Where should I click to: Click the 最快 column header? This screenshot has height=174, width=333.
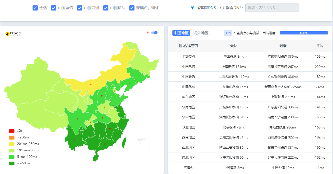[233, 46]
